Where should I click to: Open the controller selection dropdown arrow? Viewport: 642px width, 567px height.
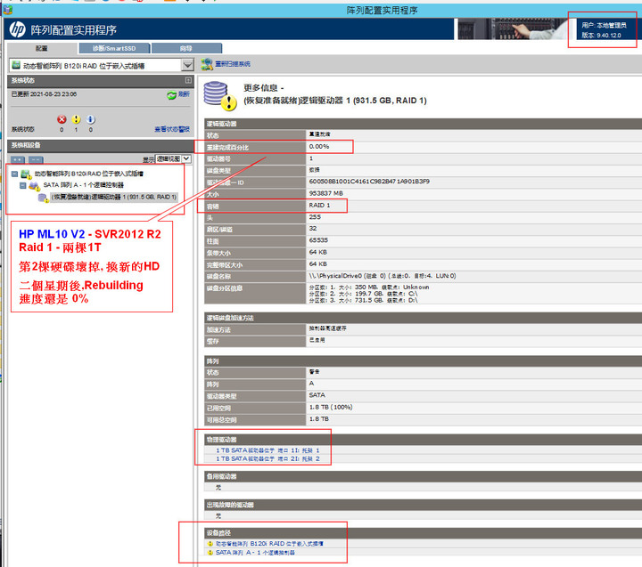187,65
